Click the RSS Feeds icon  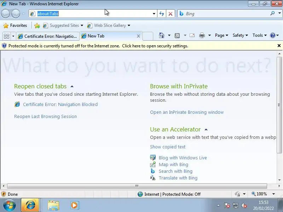(177, 36)
